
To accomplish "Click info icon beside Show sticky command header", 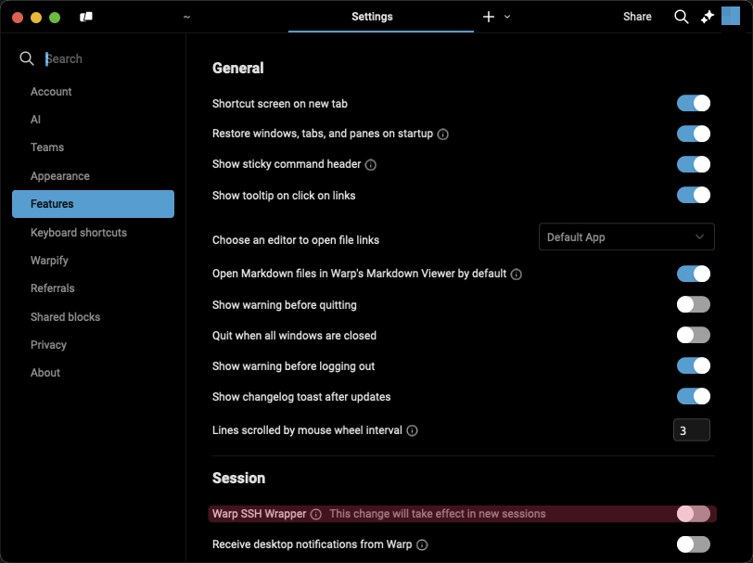I will click(370, 165).
